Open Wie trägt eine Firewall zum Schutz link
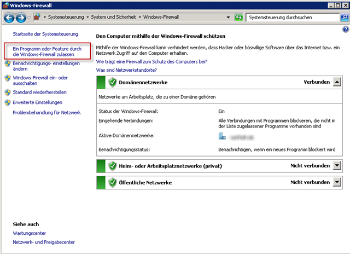Viewport: 350px width, 254px height. coord(151,62)
